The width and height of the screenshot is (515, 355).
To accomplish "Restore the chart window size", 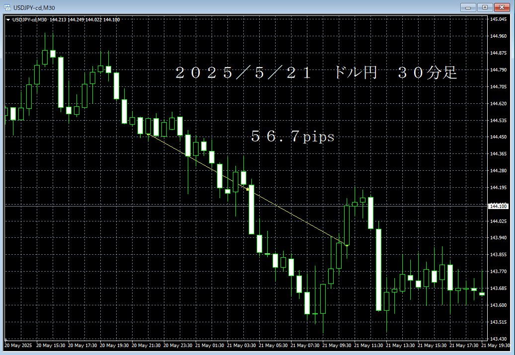I will pos(484,7).
